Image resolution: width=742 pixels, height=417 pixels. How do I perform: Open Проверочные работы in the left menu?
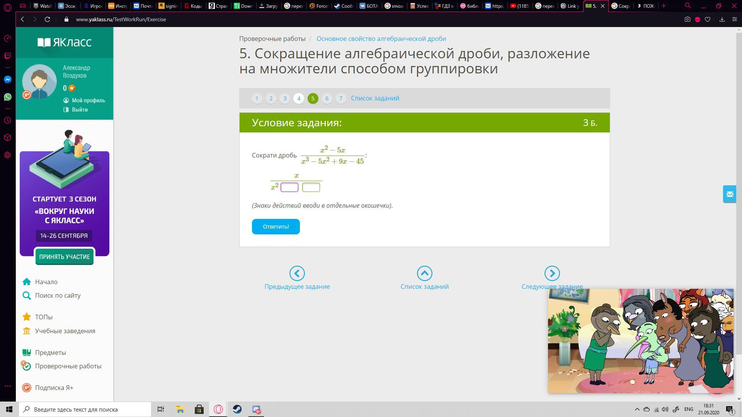click(68, 366)
